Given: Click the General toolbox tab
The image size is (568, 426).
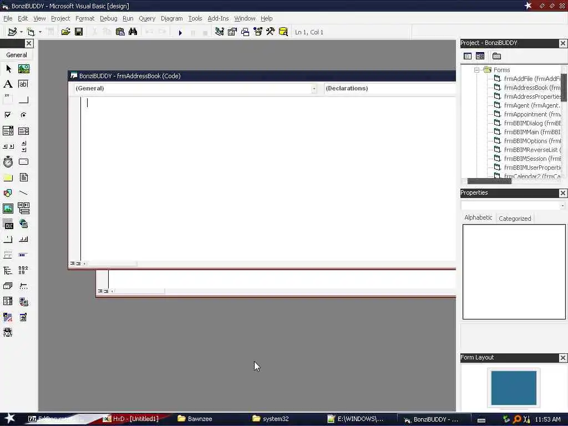Looking at the screenshot, I should tap(16, 55).
